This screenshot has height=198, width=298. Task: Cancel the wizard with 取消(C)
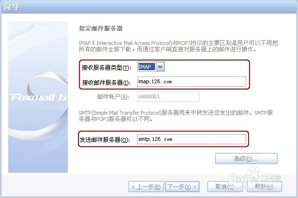pyautogui.click(x=225, y=187)
